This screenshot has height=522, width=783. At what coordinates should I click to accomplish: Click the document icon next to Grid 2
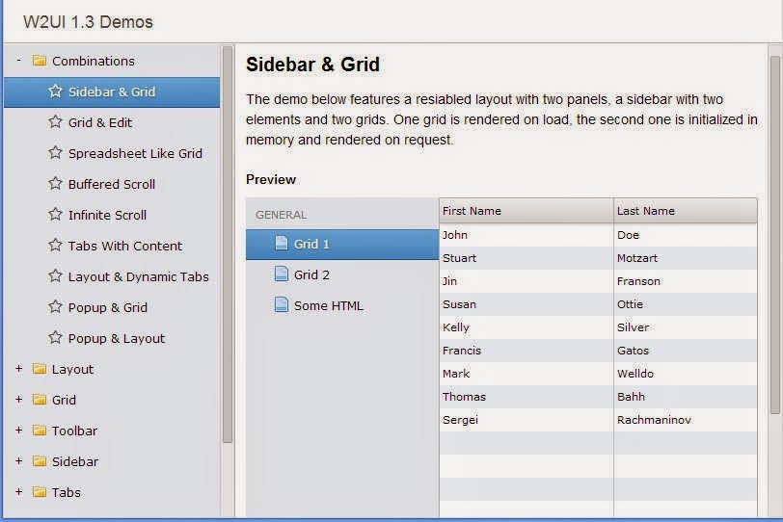click(x=282, y=274)
